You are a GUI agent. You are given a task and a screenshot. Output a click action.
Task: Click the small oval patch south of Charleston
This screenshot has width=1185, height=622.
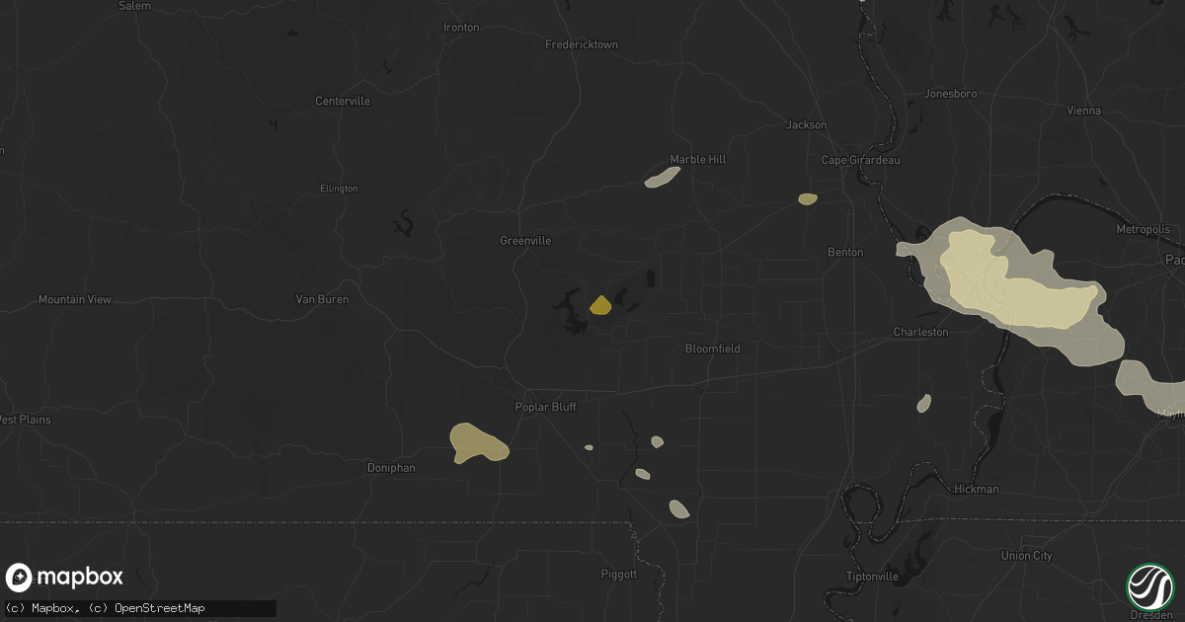pyautogui.click(x=923, y=403)
